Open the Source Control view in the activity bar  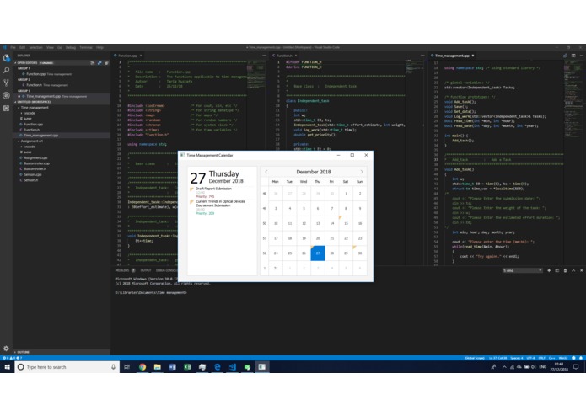(x=6, y=83)
